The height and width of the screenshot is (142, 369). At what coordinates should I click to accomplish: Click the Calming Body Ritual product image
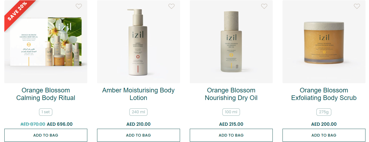click(x=46, y=43)
